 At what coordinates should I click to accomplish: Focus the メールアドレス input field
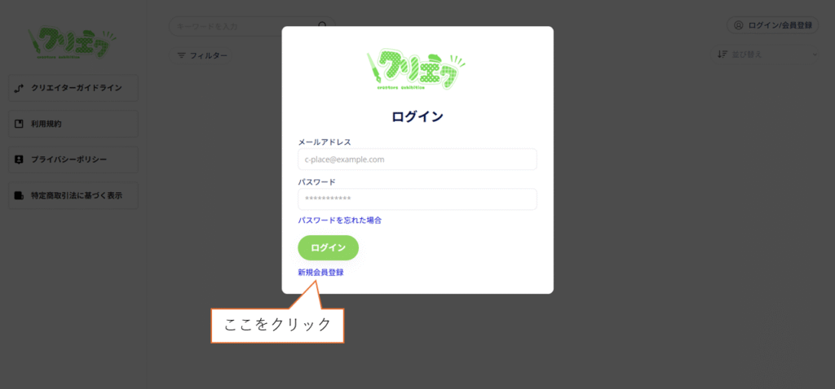point(417,160)
